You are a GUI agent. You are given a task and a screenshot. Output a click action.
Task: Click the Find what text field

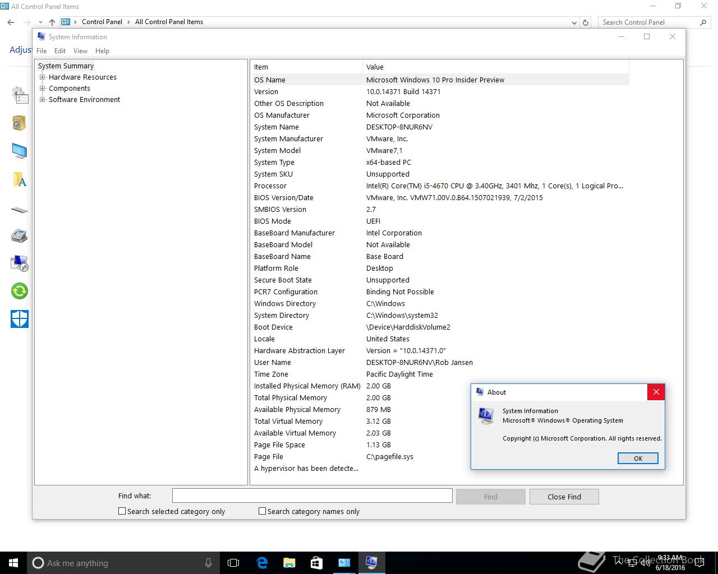312,496
